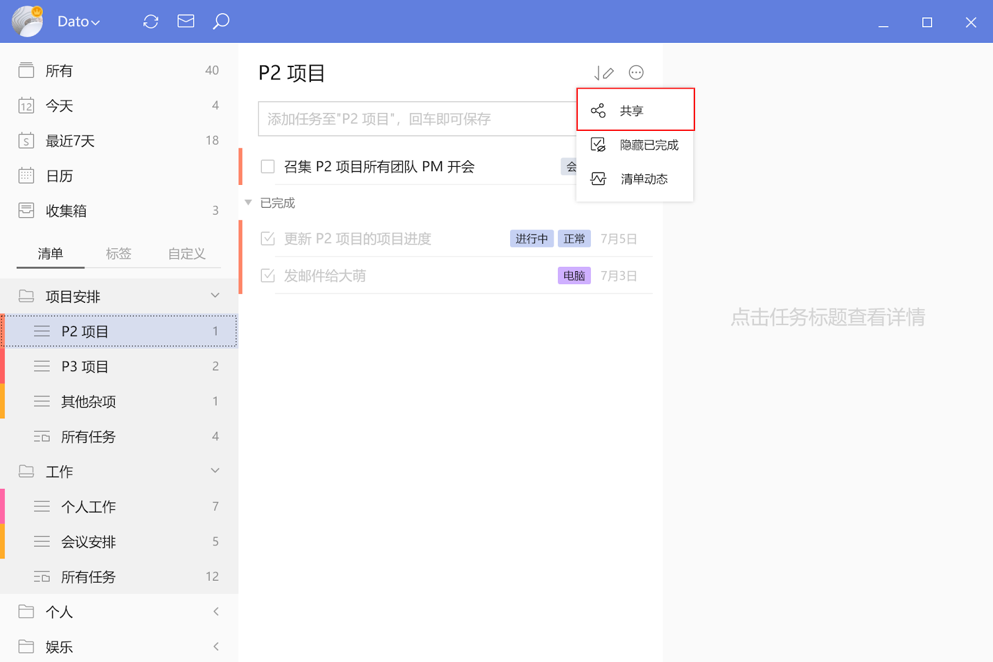Screen dimensions: 993x662
Task: Switch to the 标签 tab
Action: 119,253
